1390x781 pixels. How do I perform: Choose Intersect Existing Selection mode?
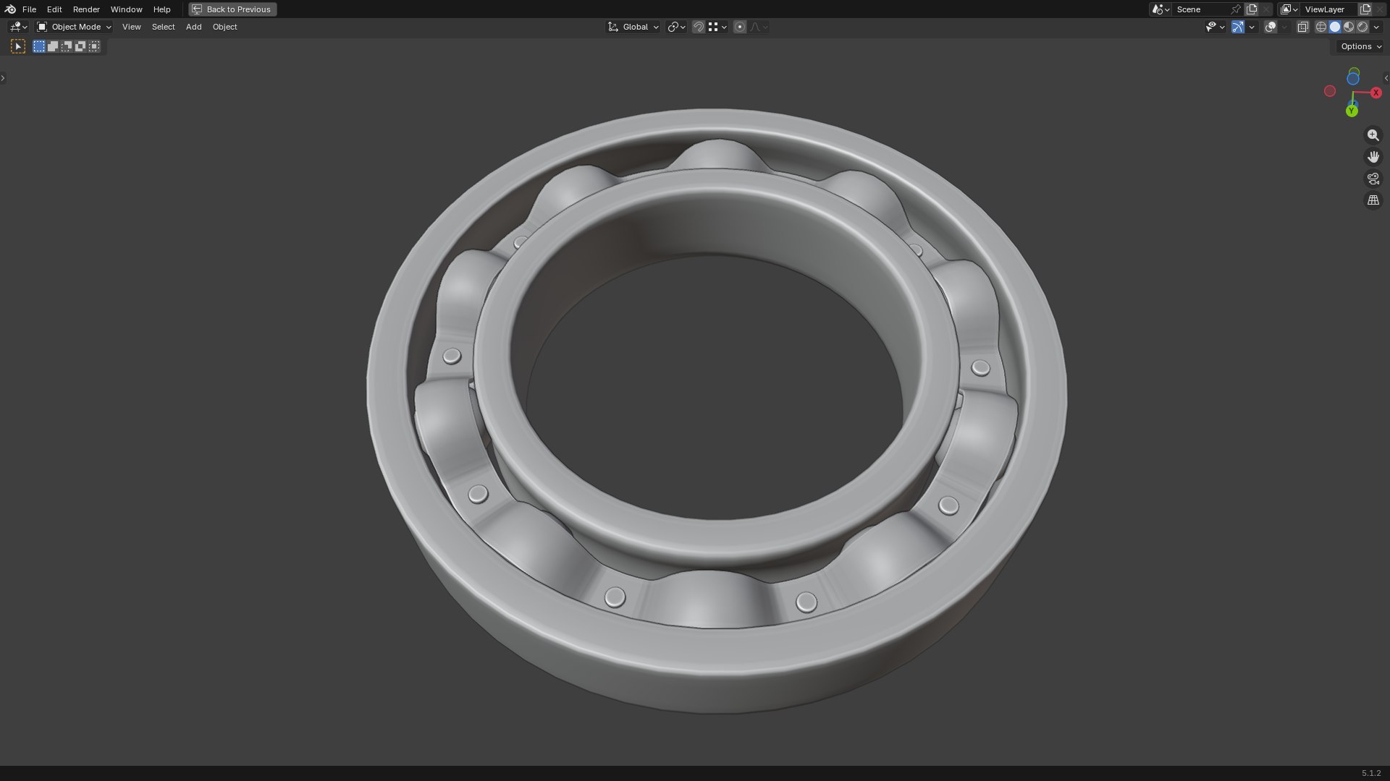pyautogui.click(x=94, y=46)
